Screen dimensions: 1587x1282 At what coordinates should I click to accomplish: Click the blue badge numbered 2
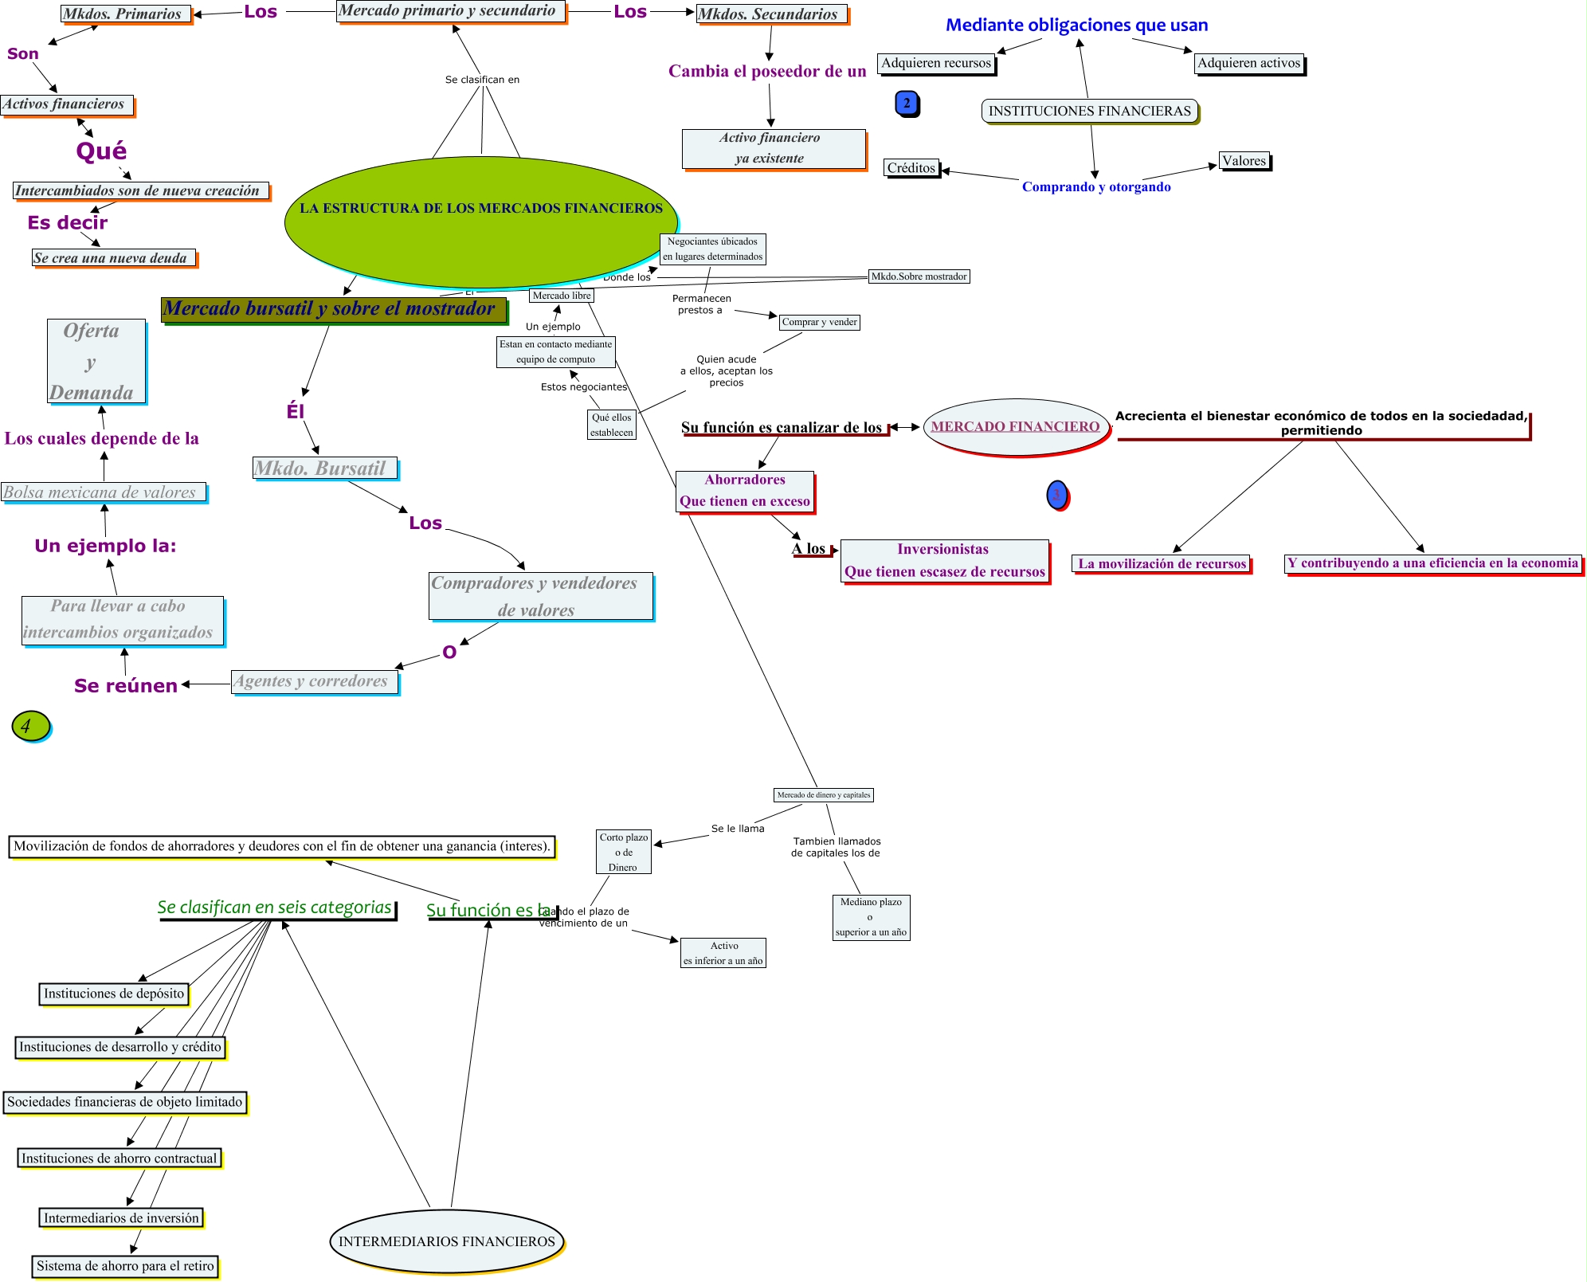(x=907, y=104)
